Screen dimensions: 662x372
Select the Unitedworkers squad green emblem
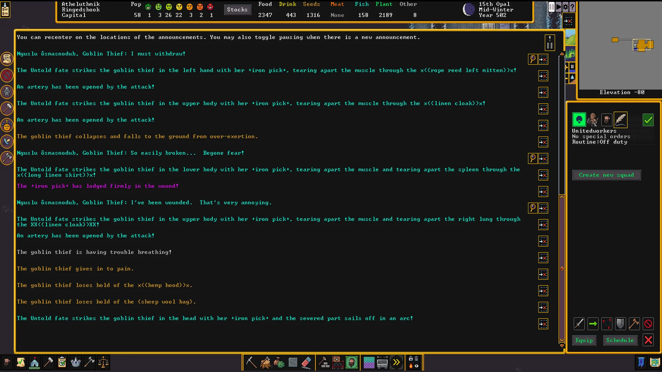(579, 120)
